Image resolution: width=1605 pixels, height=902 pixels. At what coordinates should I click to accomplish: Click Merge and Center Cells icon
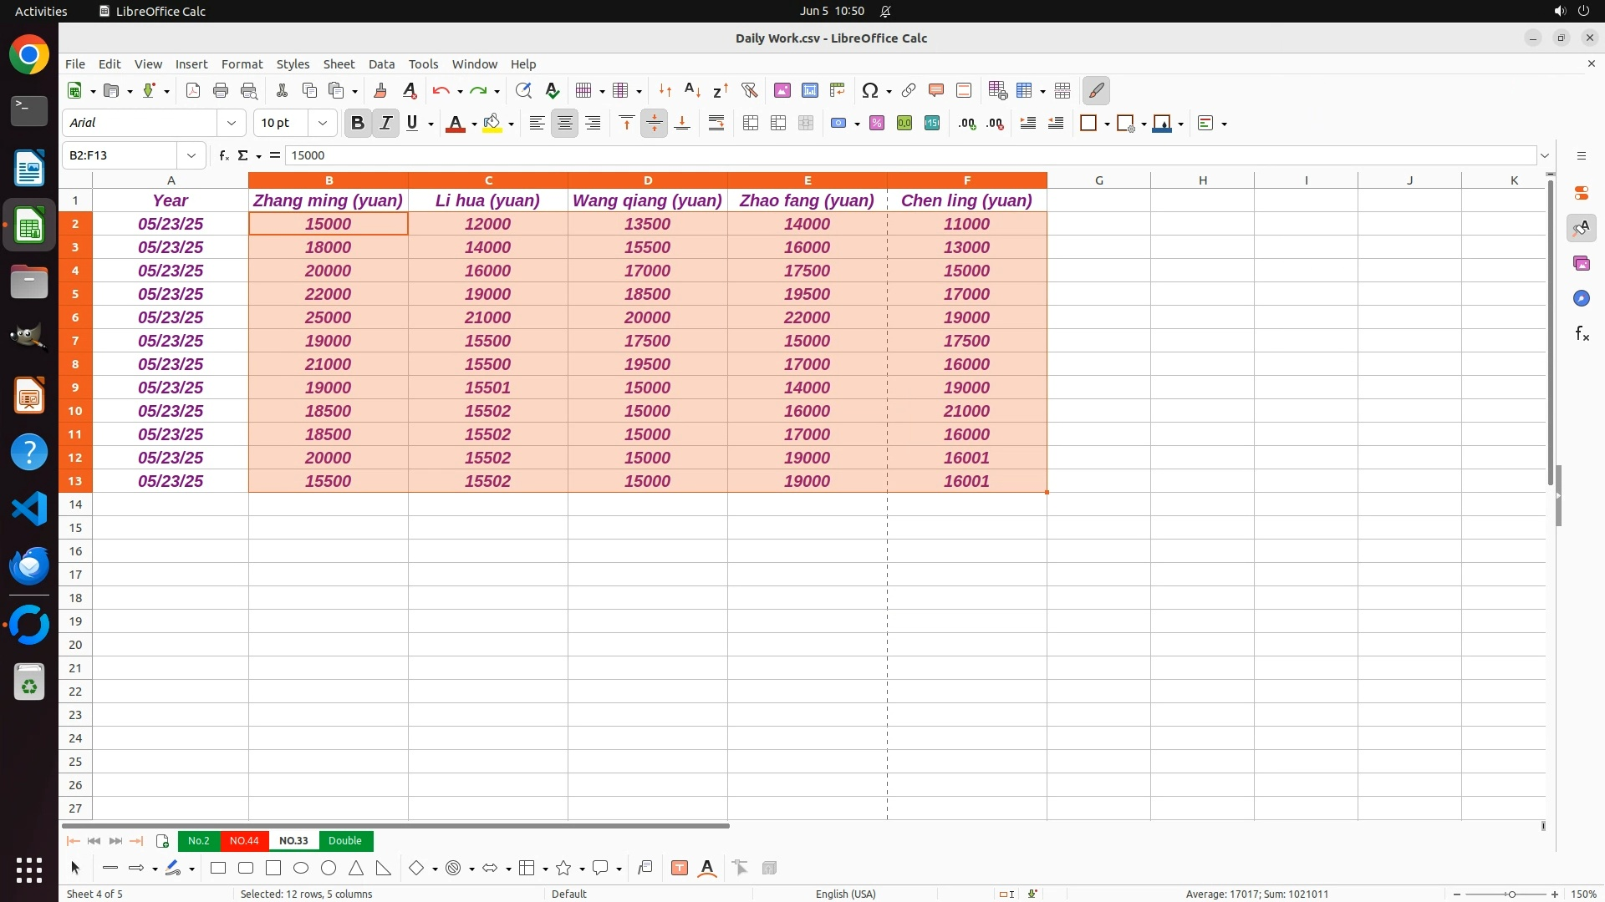point(751,124)
